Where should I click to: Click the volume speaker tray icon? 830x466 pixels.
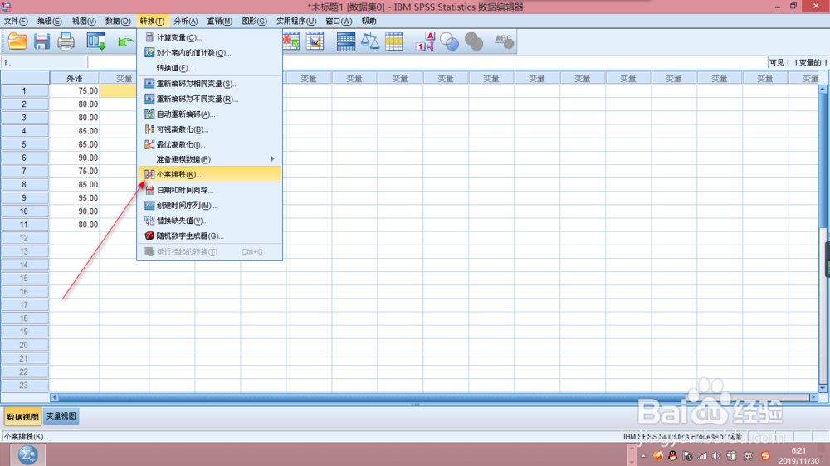(x=716, y=455)
